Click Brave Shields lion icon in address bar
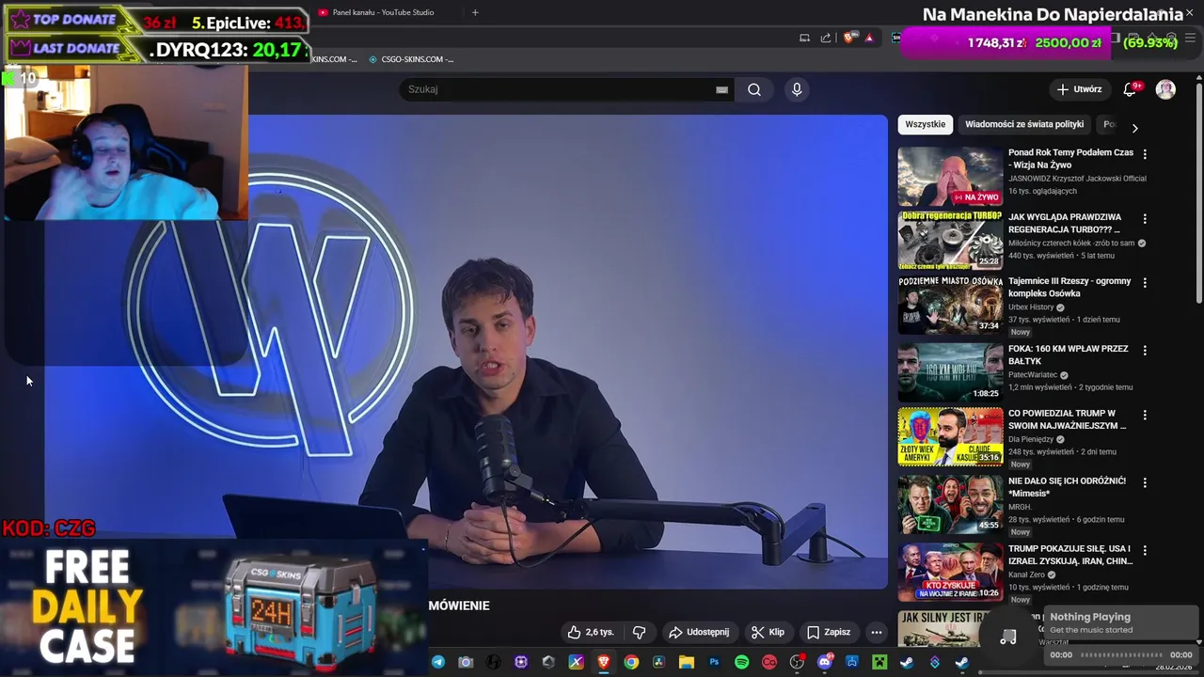 (849, 38)
